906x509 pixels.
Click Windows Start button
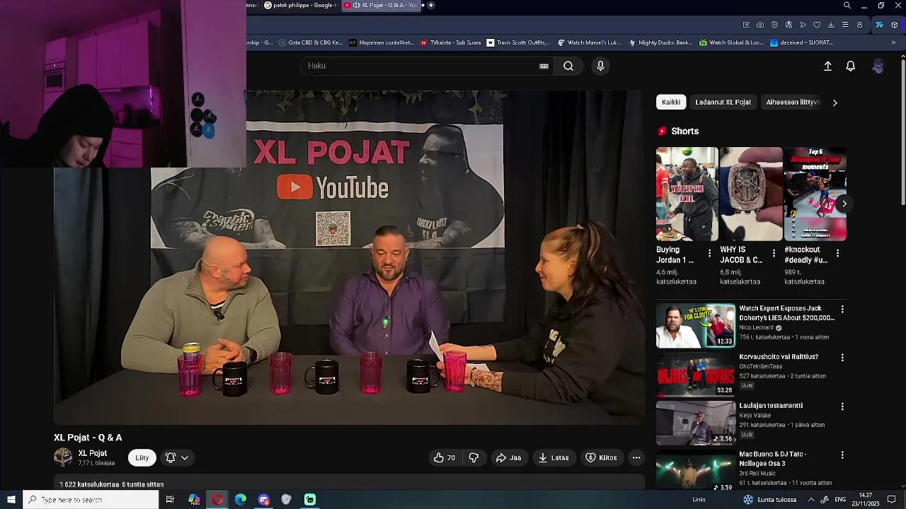[11, 500]
